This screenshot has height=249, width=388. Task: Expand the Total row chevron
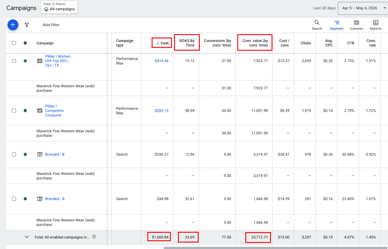pos(27,237)
